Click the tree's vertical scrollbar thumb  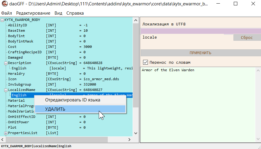click(136, 66)
